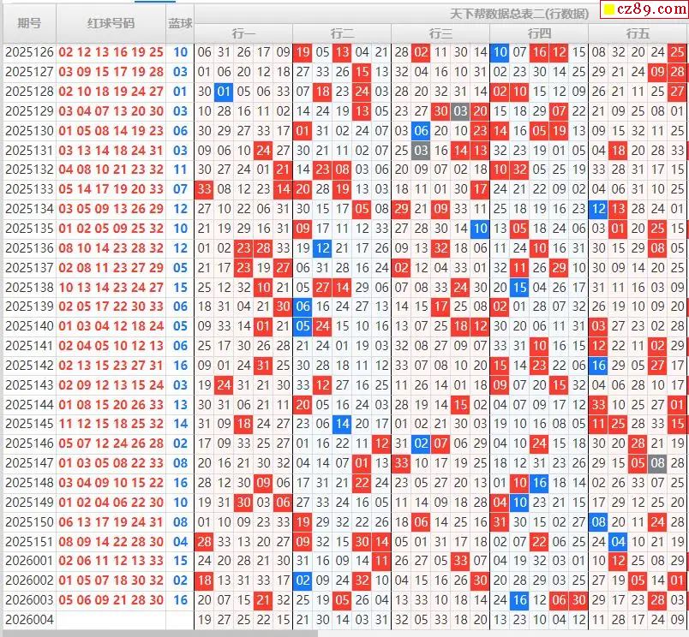Image resolution: width=689 pixels, height=637 pixels.
Task: Click the yellow square in cz89.com logo
Action: click(609, 11)
